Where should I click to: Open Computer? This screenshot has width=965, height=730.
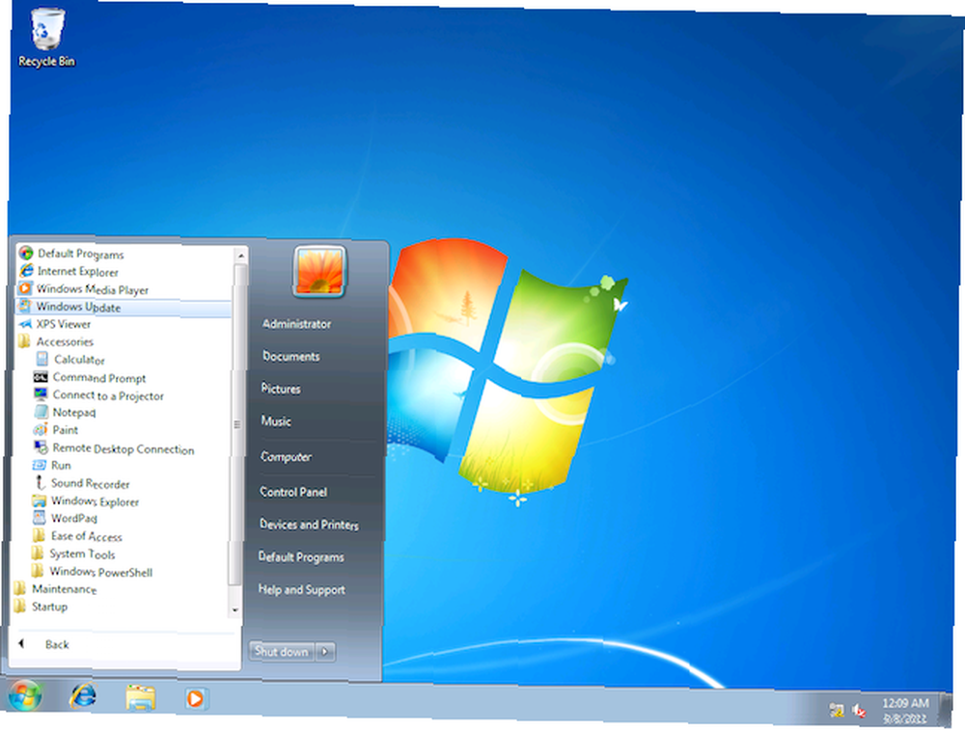pyautogui.click(x=287, y=457)
